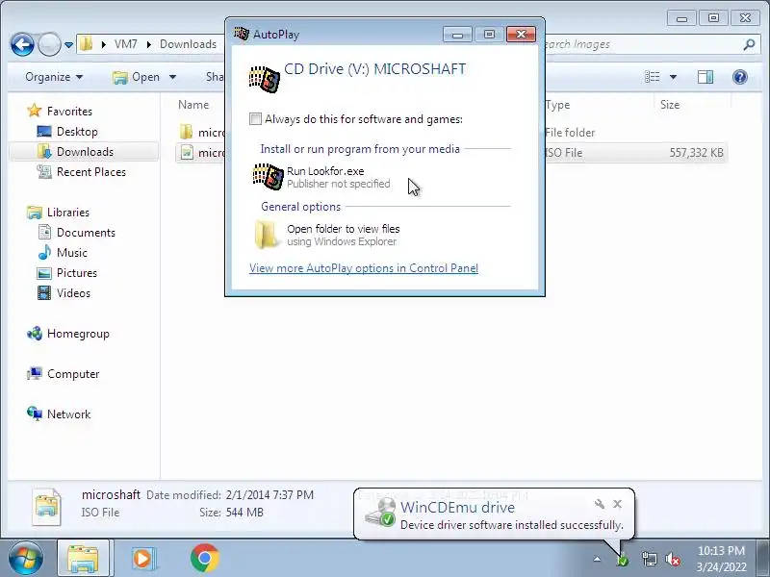Open 'View more AutoPlay options in Control Panel' link
The width and height of the screenshot is (770, 577).
point(364,268)
